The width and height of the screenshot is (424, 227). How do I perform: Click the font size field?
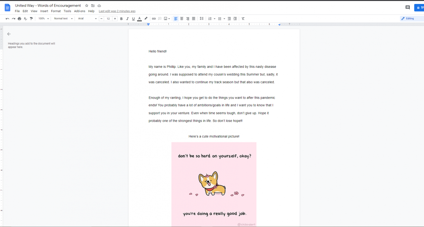click(x=108, y=19)
